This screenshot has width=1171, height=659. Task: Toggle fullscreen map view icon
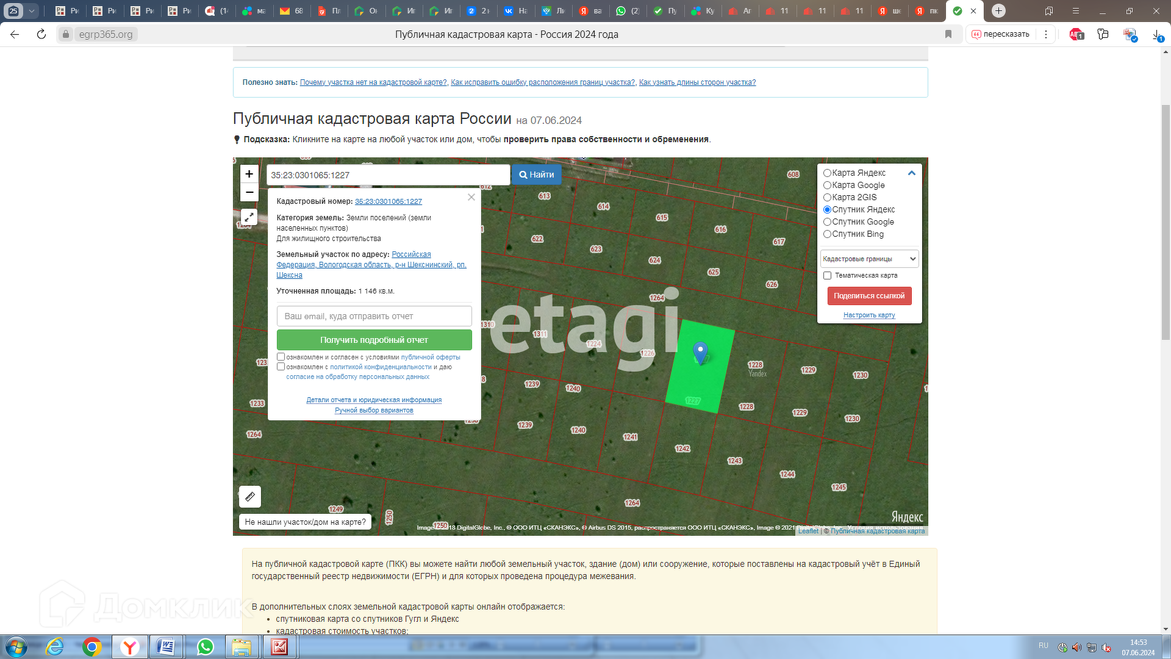(x=249, y=217)
